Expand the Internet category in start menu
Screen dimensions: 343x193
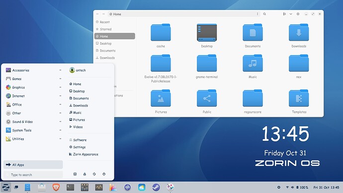(x=33, y=96)
